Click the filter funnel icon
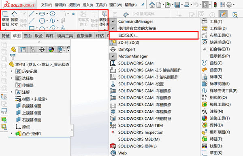The image size is (243, 156). (13, 57)
